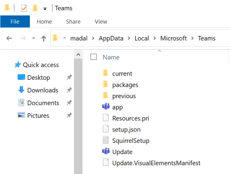Select the Update file name
This screenshot has height=174, width=230.
coord(122,152)
